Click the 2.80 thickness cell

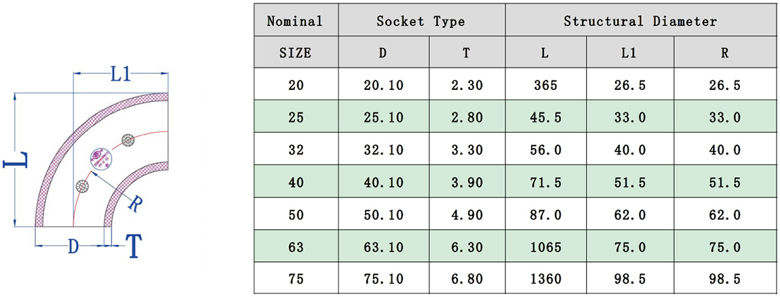pos(466,118)
